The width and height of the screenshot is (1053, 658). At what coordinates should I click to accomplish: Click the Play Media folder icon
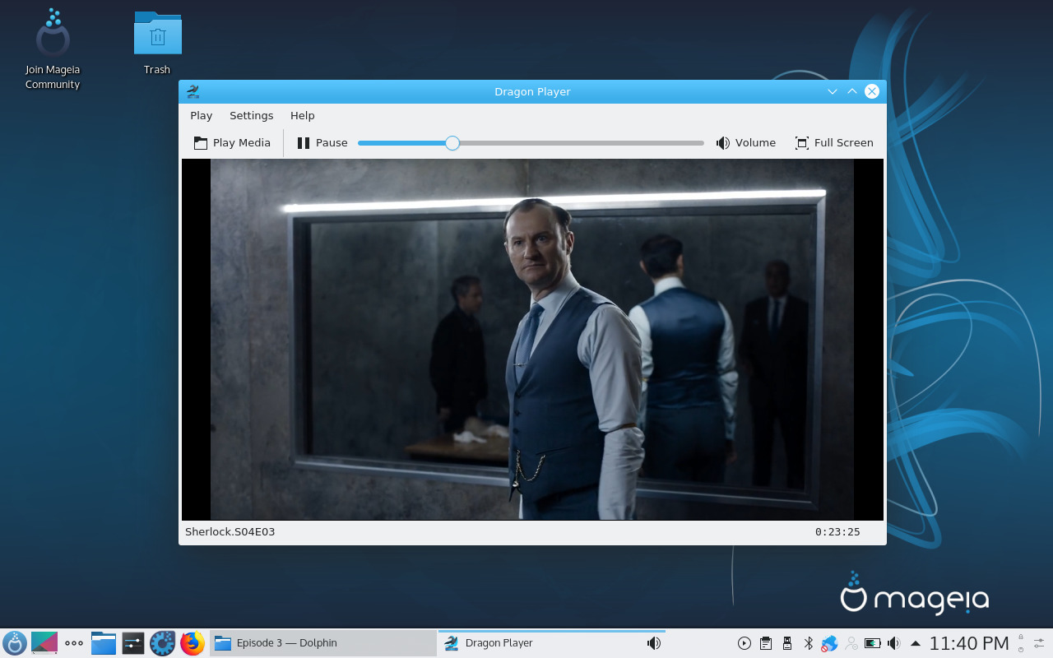tap(200, 142)
